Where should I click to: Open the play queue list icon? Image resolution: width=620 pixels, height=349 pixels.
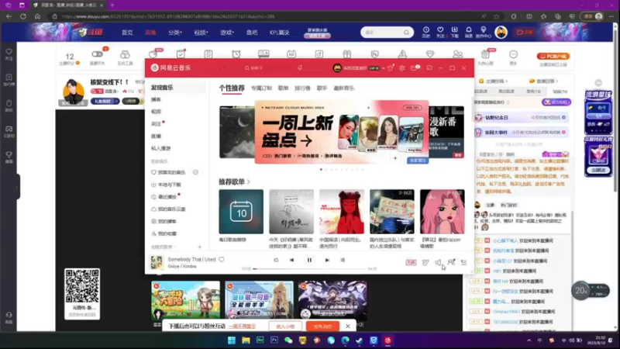463,262
